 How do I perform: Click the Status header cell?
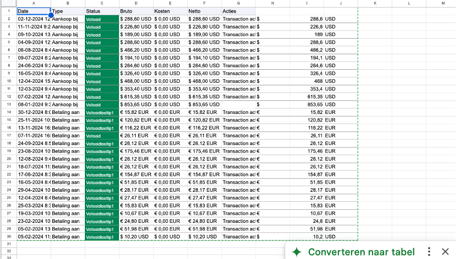[x=102, y=11]
